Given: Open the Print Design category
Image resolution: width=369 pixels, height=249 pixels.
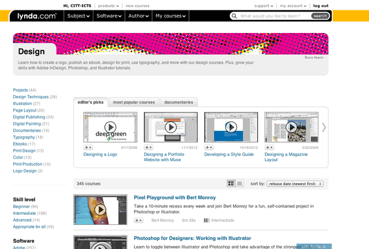Looking at the screenshot, I should point(24,151).
